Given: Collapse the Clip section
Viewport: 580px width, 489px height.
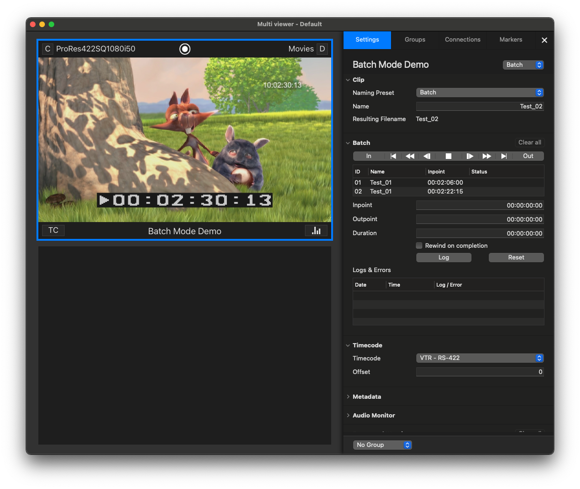Looking at the screenshot, I should (x=348, y=80).
